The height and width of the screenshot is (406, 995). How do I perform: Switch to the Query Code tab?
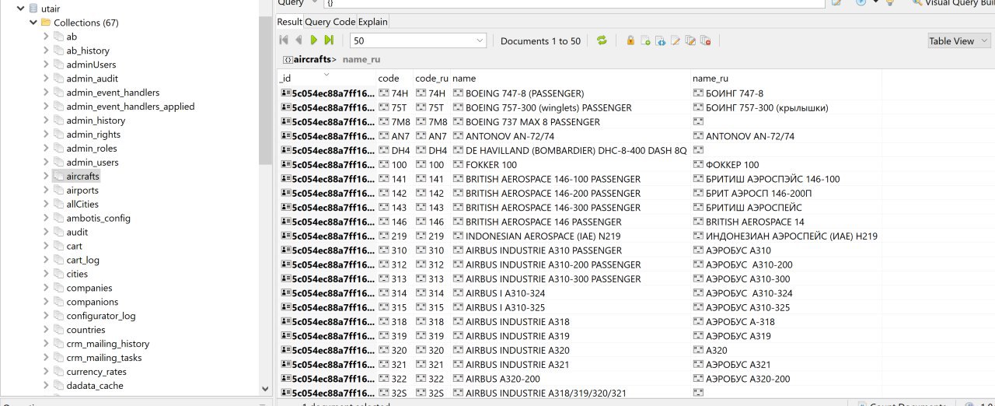coord(330,22)
